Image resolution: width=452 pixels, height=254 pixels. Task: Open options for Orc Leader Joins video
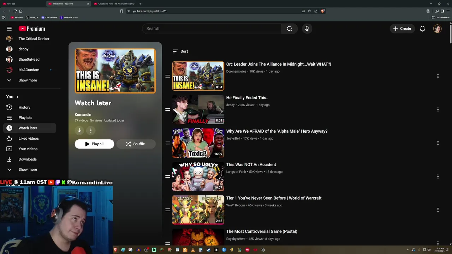(438, 76)
